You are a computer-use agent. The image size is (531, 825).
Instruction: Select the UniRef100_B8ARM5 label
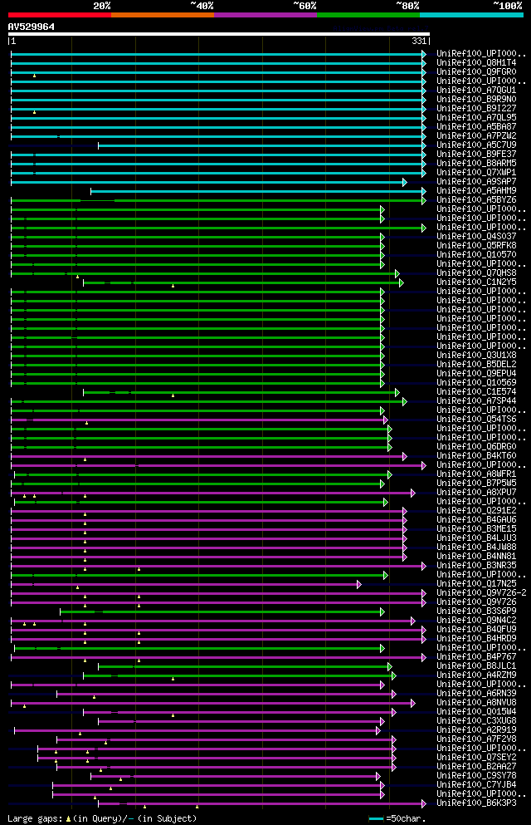click(476, 163)
